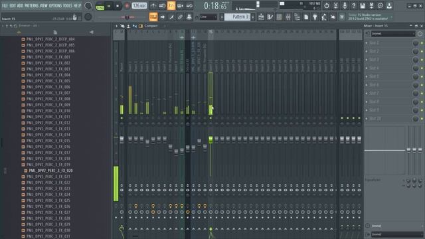Click the step-editing icon

click(x=171, y=17)
